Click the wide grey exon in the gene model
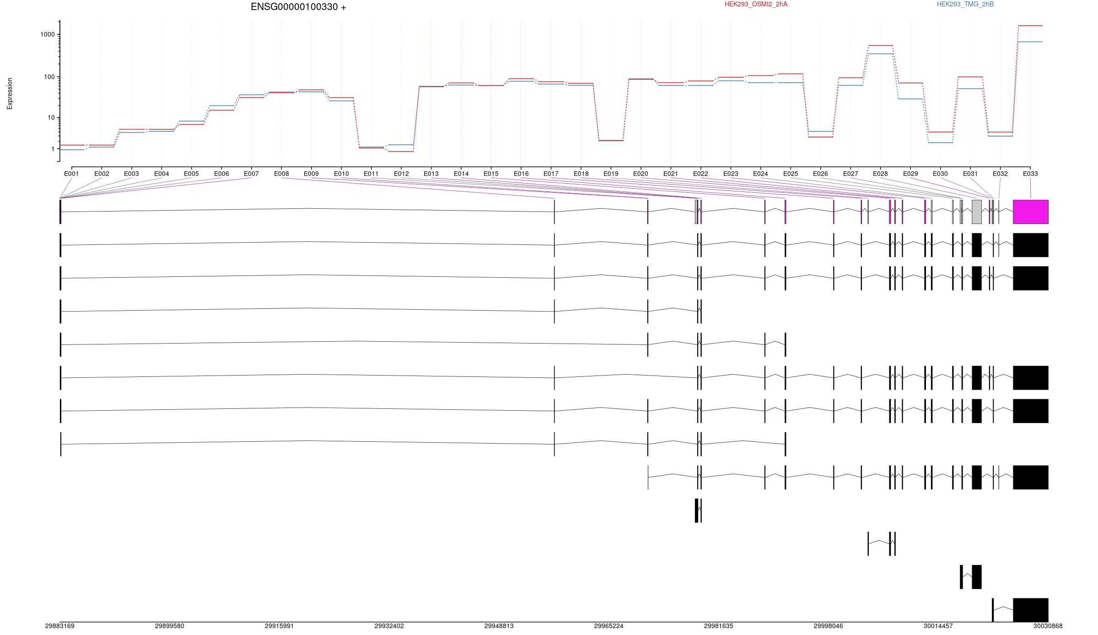Screen dimensions: 1098x635 click(977, 212)
